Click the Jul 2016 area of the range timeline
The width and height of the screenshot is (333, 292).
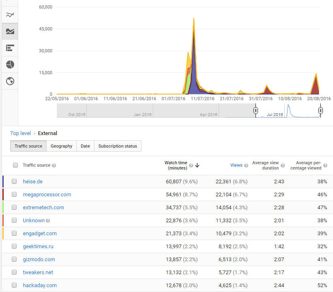point(275,114)
